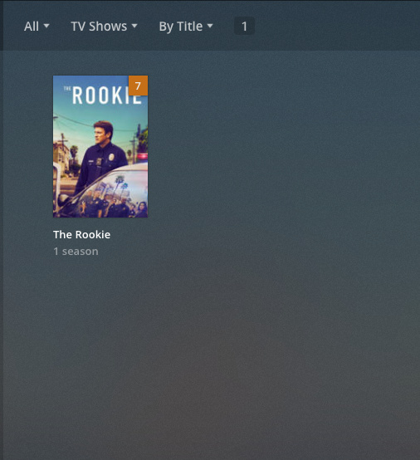
Task: Click the triangle beside By Title
Action: (210, 26)
